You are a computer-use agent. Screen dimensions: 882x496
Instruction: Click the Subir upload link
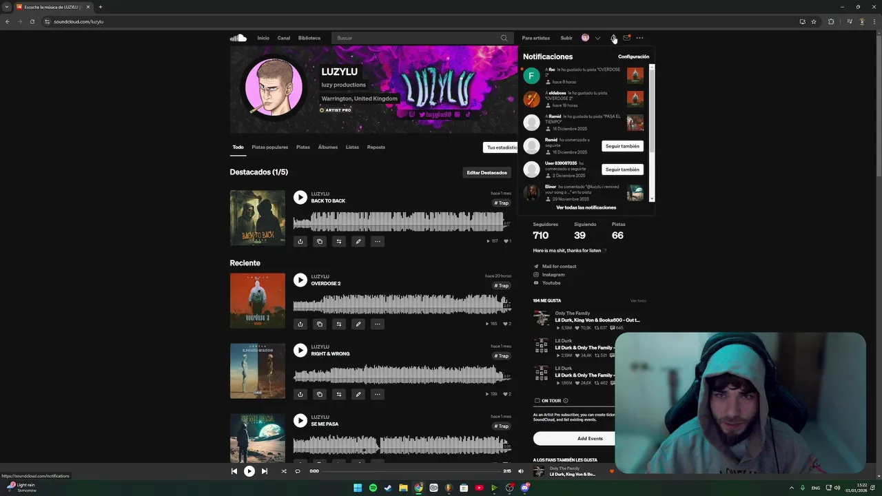pos(566,38)
